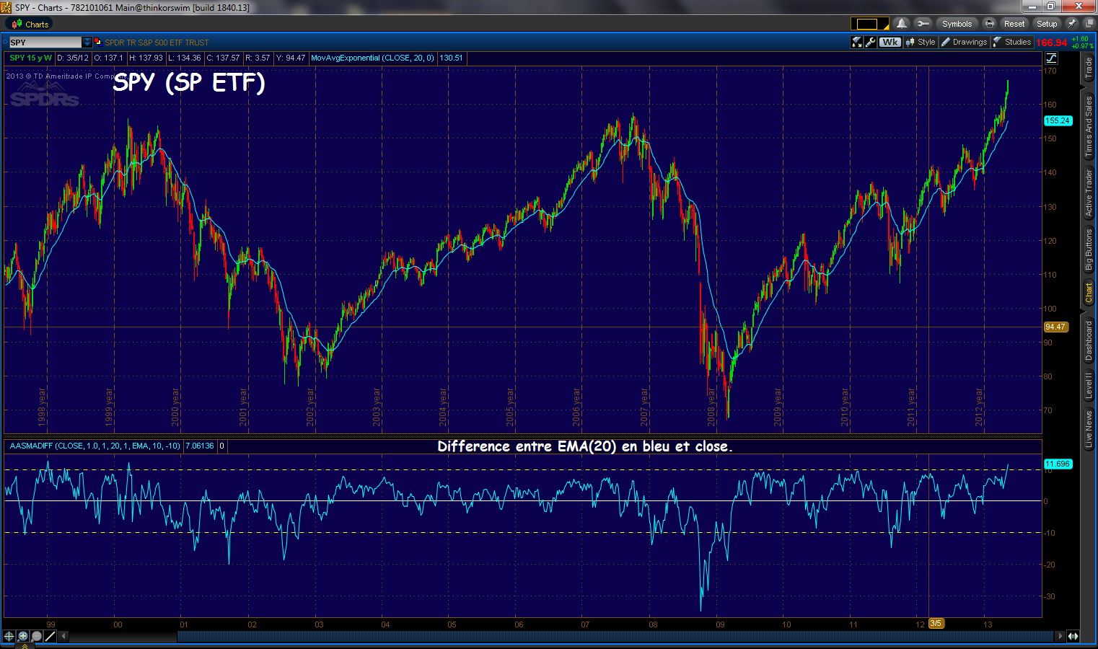
Task: Open the Level II sidebar tab
Action: [1089, 384]
